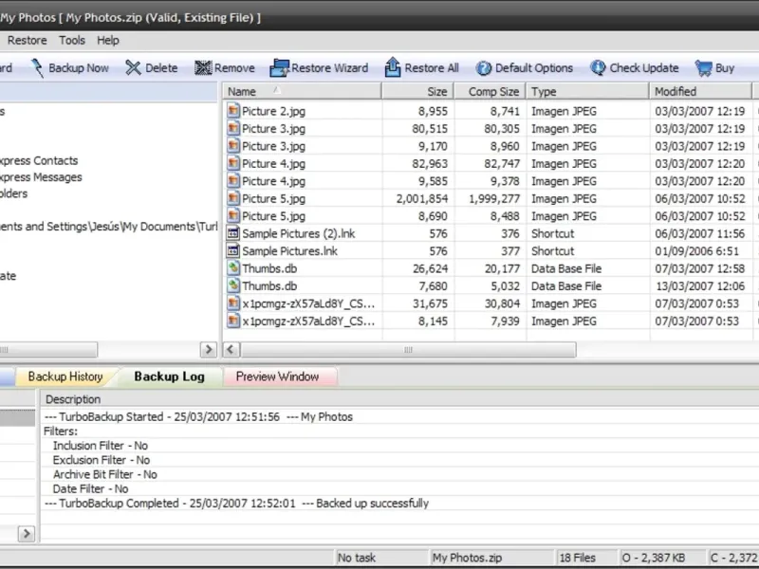Click the Check Update label
Viewport: 759px width, 569px height.
point(644,68)
